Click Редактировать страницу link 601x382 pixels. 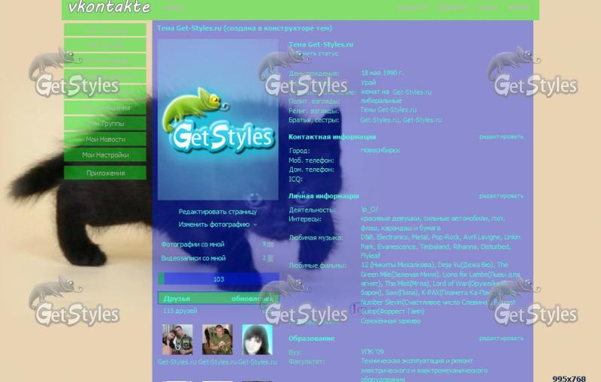click(217, 212)
